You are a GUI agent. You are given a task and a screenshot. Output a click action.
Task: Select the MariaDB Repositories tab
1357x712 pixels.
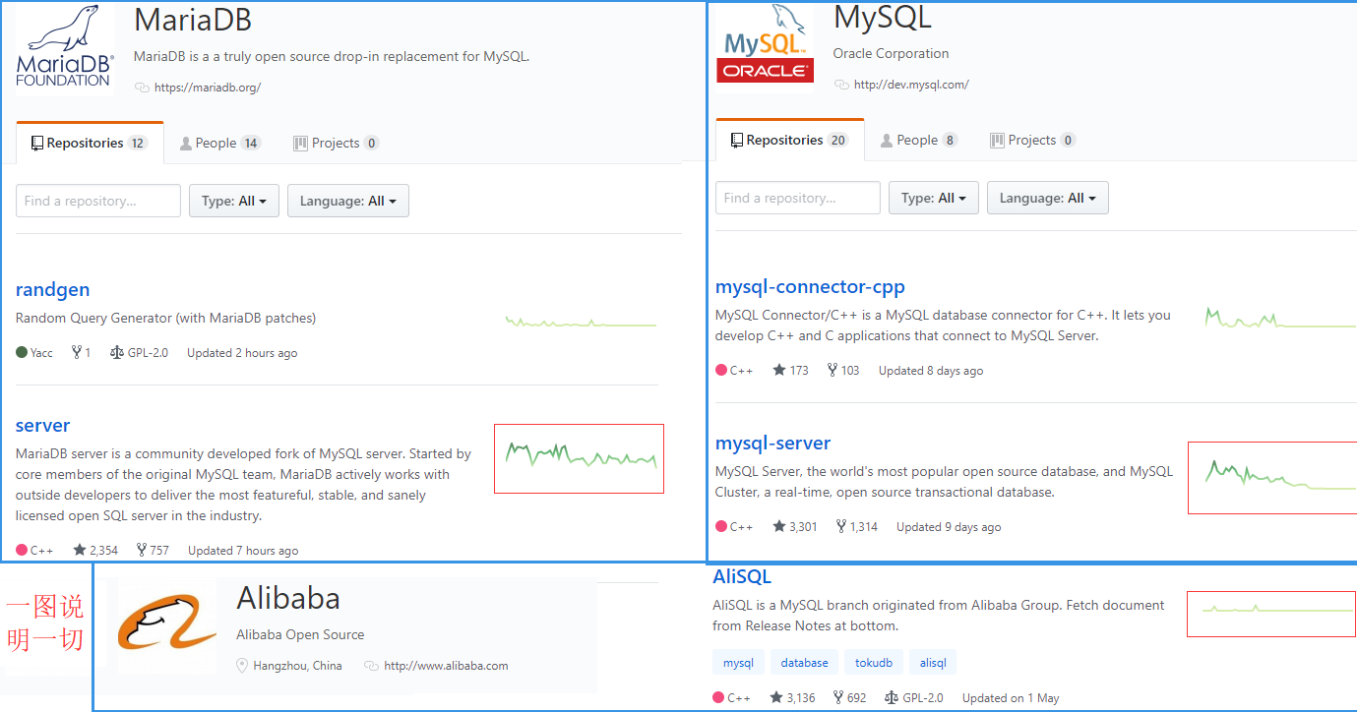click(90, 143)
